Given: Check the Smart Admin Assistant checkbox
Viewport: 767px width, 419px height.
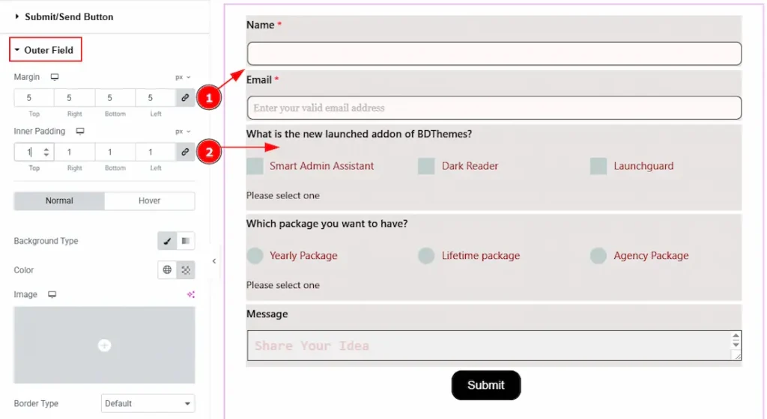Looking at the screenshot, I should (x=255, y=166).
